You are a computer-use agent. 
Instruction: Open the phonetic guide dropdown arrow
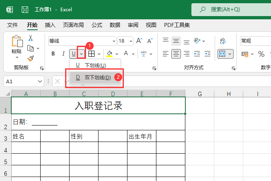151,54
